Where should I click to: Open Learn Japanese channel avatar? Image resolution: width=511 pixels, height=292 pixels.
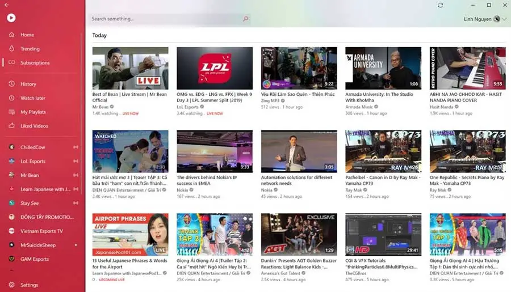[x=11, y=189]
